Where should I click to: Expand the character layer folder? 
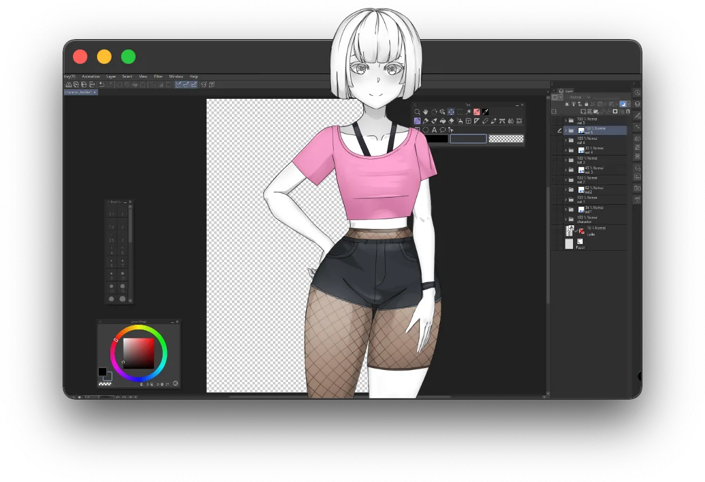coord(565,219)
